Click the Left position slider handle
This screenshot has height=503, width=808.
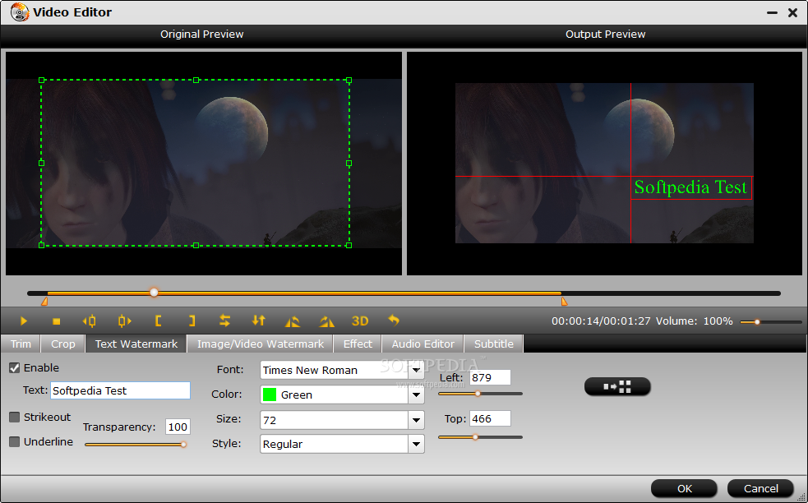[478, 394]
